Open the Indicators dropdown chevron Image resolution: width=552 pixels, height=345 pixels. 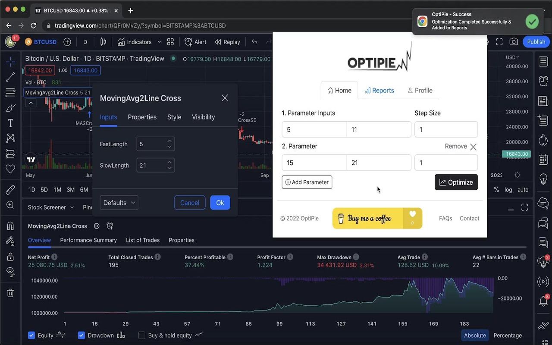click(159, 42)
